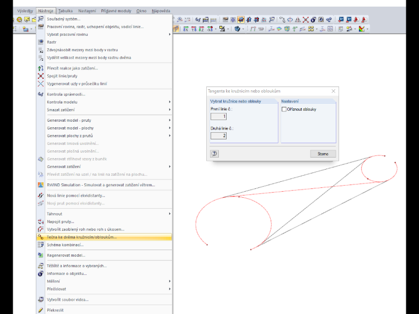The width and height of the screenshot is (419, 314).
Task: Open RWIND Simulation menu entry
Action: tap(104, 185)
